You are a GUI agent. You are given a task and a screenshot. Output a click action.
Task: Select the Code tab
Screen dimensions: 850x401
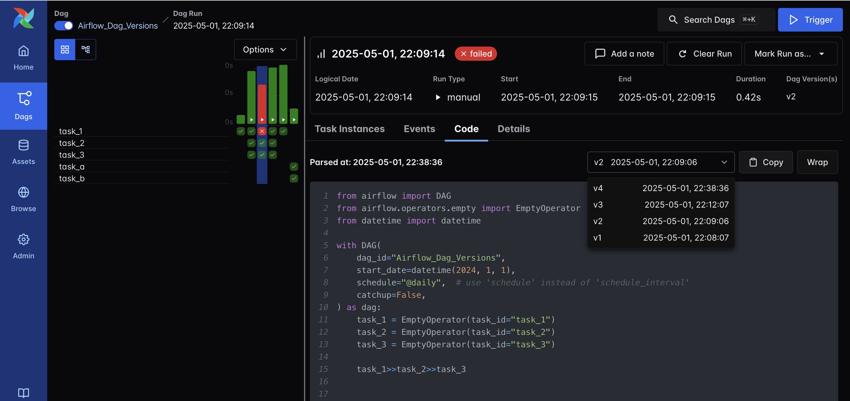point(466,129)
